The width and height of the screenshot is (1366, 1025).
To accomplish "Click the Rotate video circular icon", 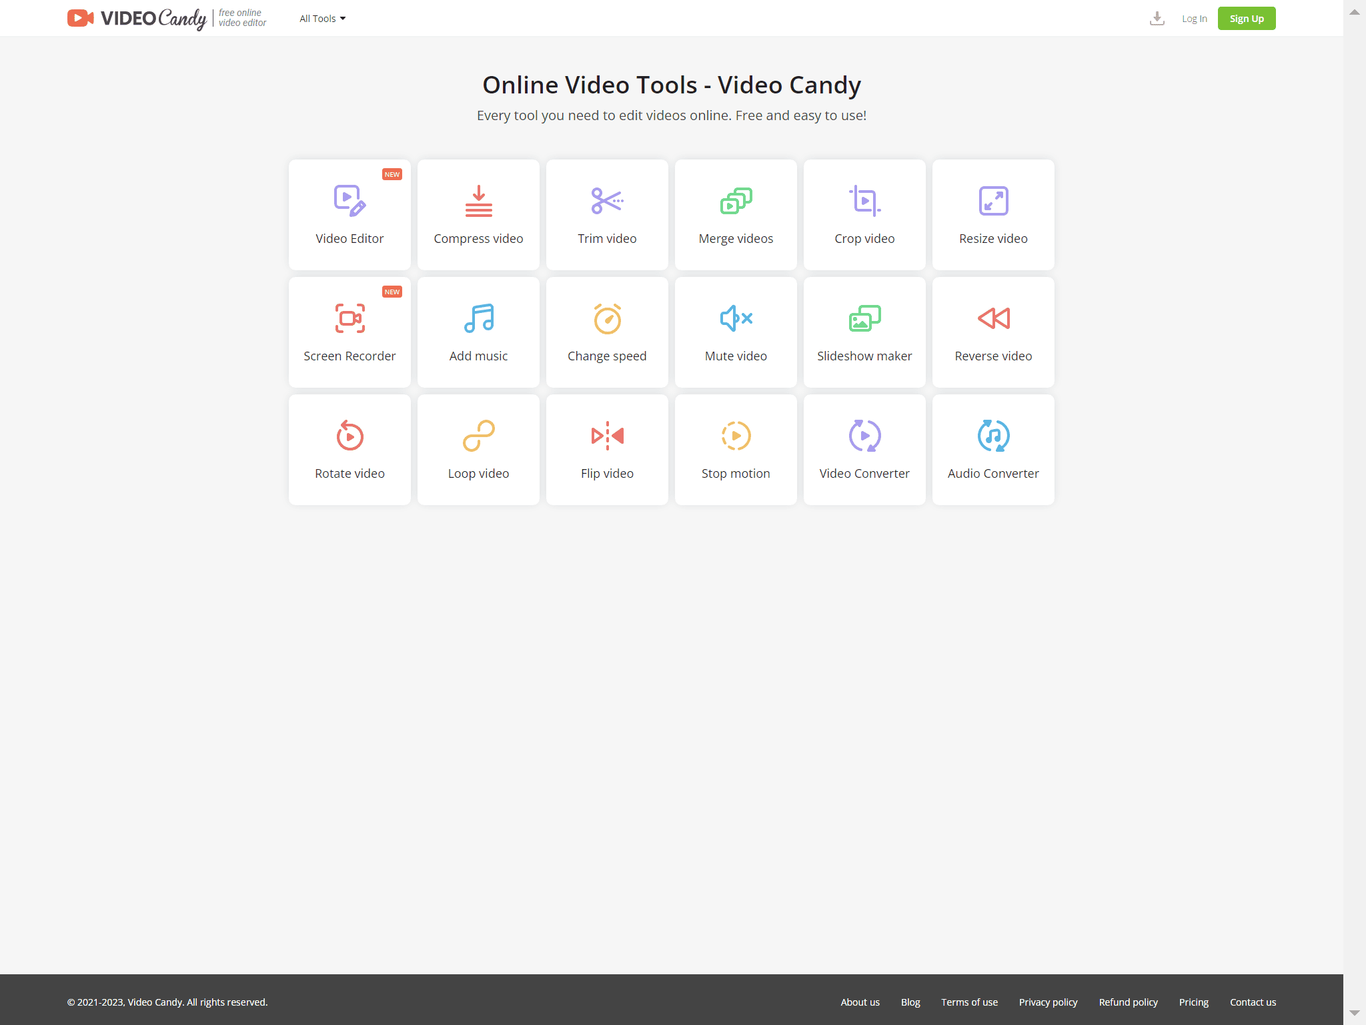I will pyautogui.click(x=350, y=436).
